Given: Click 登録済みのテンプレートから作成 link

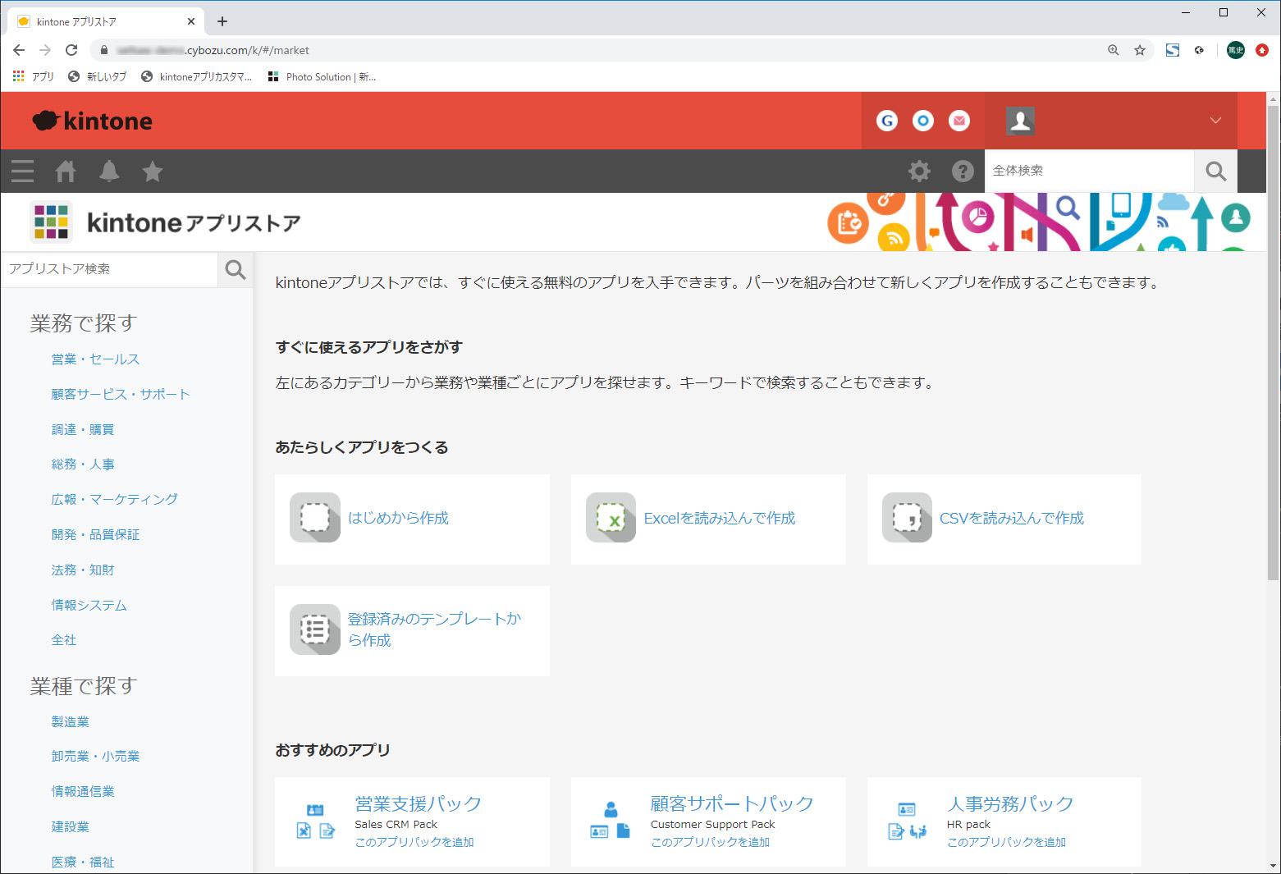Looking at the screenshot, I should (x=435, y=629).
